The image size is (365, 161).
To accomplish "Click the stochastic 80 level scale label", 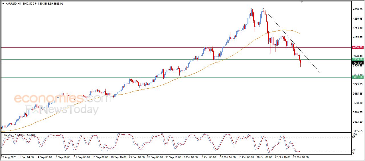I will pyautogui.click(x=354, y=137).
